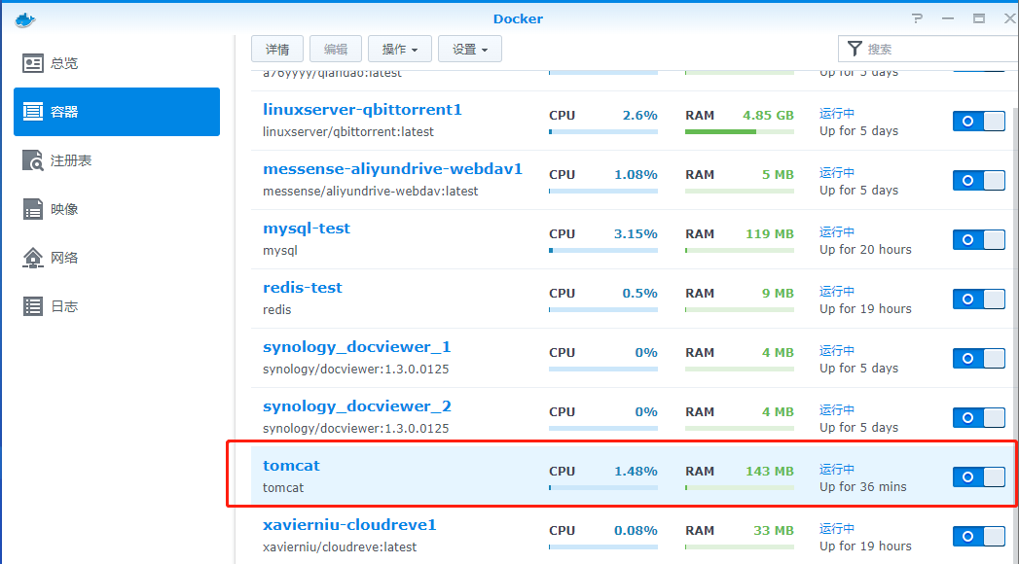Toggle the tomcat container switch
Image resolution: width=1019 pixels, height=564 pixels.
[x=979, y=477]
